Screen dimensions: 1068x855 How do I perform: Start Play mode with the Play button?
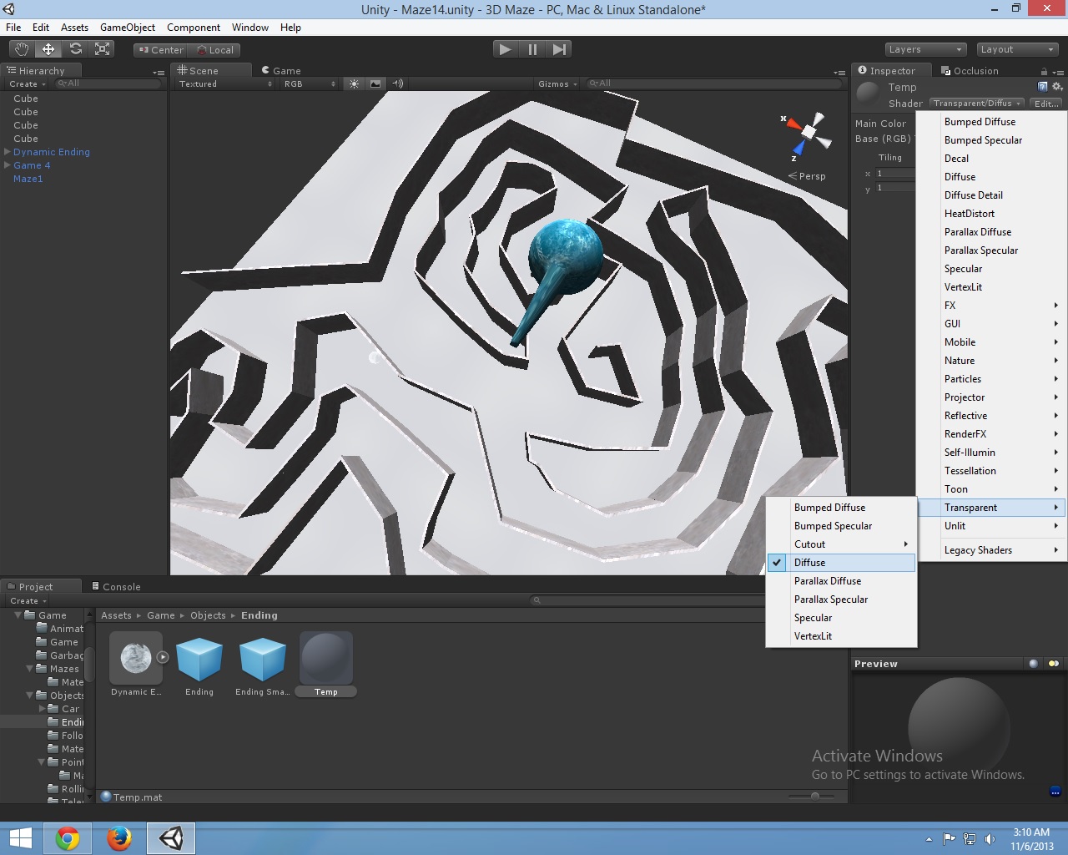[x=505, y=49]
